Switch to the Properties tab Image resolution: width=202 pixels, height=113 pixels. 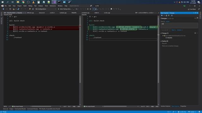pos(183,106)
